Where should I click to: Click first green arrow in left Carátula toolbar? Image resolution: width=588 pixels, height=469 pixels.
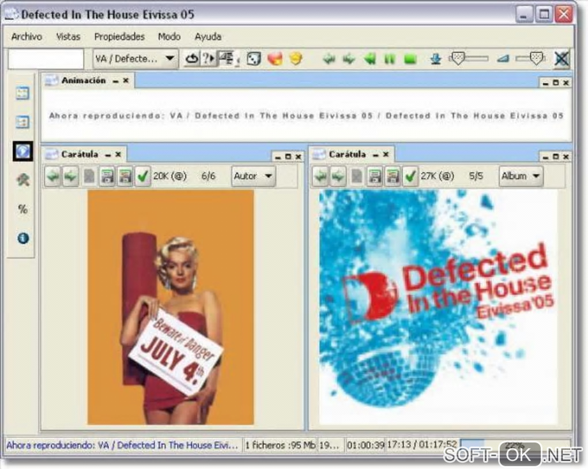(53, 176)
